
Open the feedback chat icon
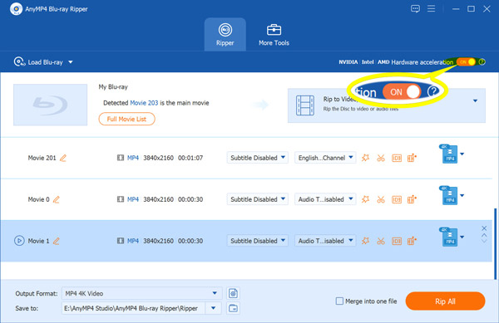click(x=415, y=9)
